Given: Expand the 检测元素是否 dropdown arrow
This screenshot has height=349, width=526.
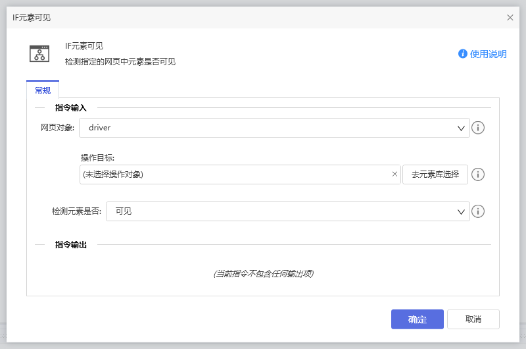Looking at the screenshot, I should pyautogui.click(x=462, y=211).
